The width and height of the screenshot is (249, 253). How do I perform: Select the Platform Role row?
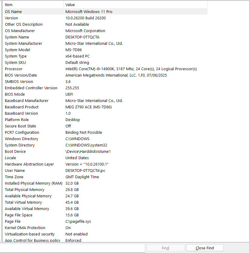click(x=106, y=120)
